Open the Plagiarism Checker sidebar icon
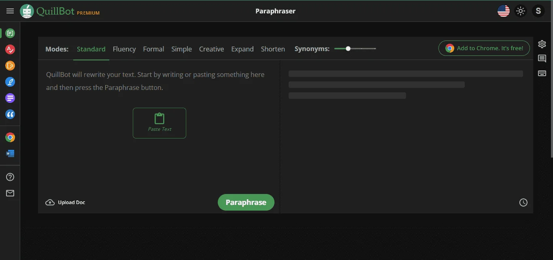Screen dimensions: 553x260 (x=10, y=66)
